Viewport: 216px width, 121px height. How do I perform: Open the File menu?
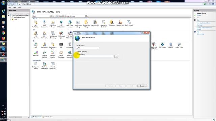tap(10, 7)
